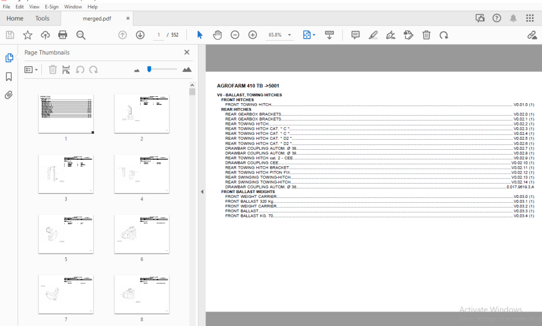Click the scrolling mode keyboard icon
Image resolution: width=542 pixels, height=326 pixels.
(x=329, y=35)
